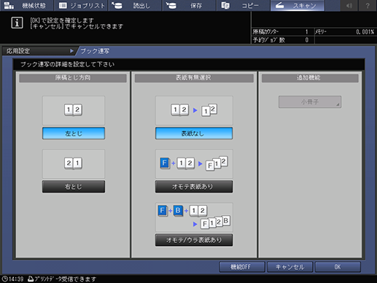Click the front and back cover diagram
377x283 pixels.
[x=194, y=217]
